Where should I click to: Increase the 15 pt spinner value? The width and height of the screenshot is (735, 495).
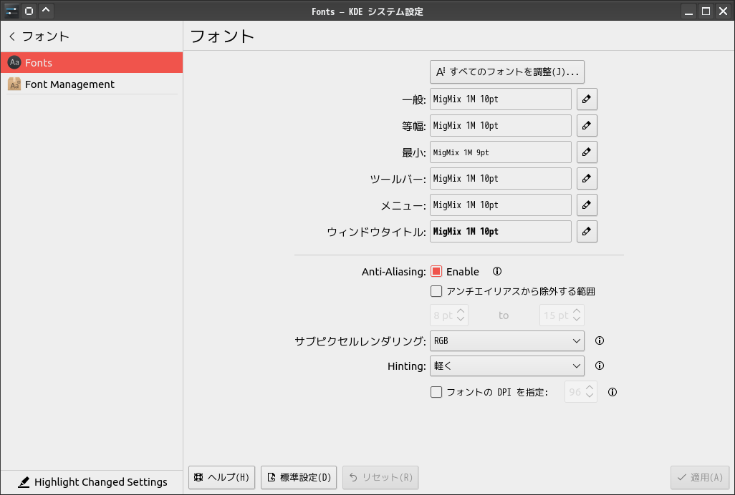point(577,311)
